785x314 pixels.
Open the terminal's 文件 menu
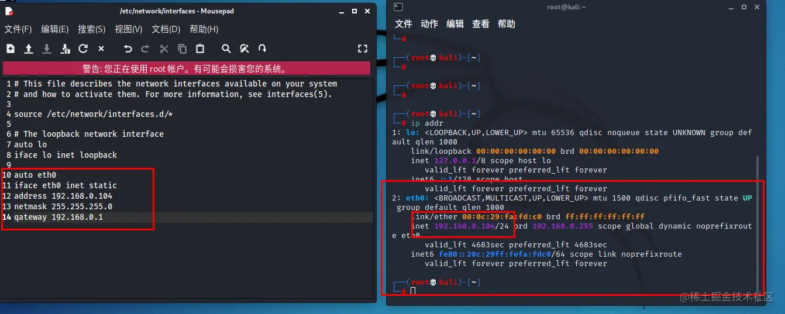pyautogui.click(x=404, y=24)
